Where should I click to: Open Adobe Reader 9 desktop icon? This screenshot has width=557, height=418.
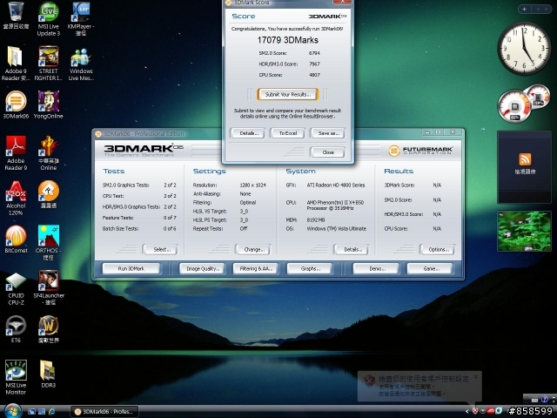click(x=16, y=153)
